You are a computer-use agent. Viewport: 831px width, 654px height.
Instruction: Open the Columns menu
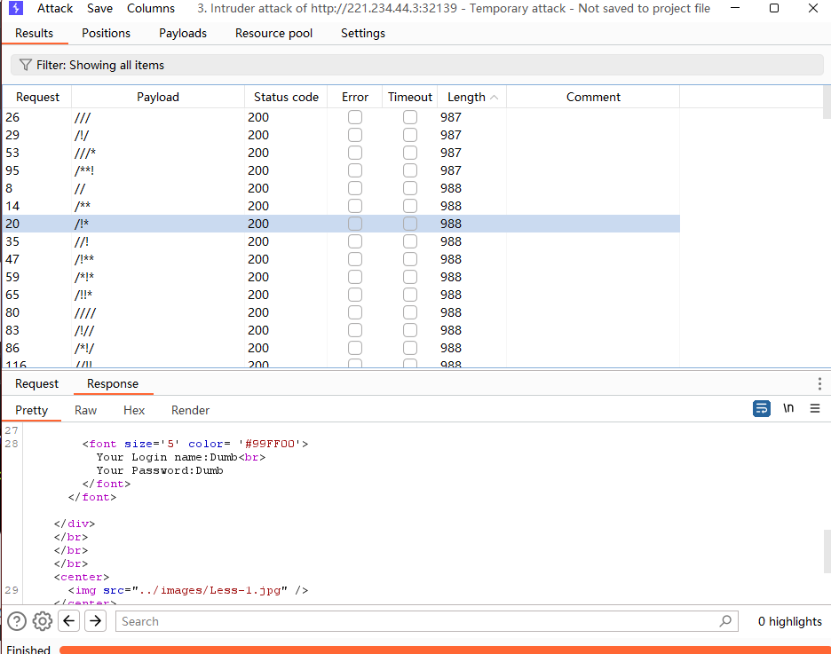point(151,8)
